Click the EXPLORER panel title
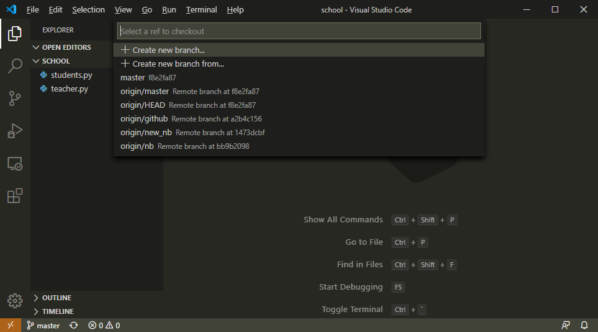598x332 pixels. tap(58, 30)
